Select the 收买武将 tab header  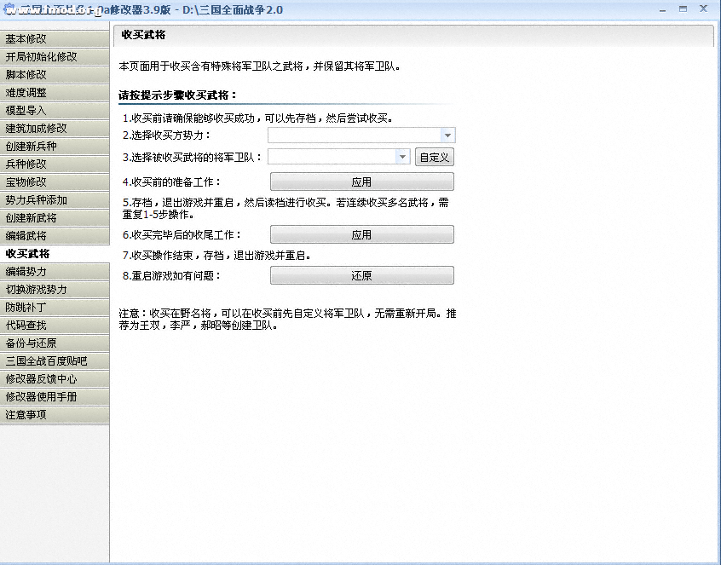pos(143,35)
